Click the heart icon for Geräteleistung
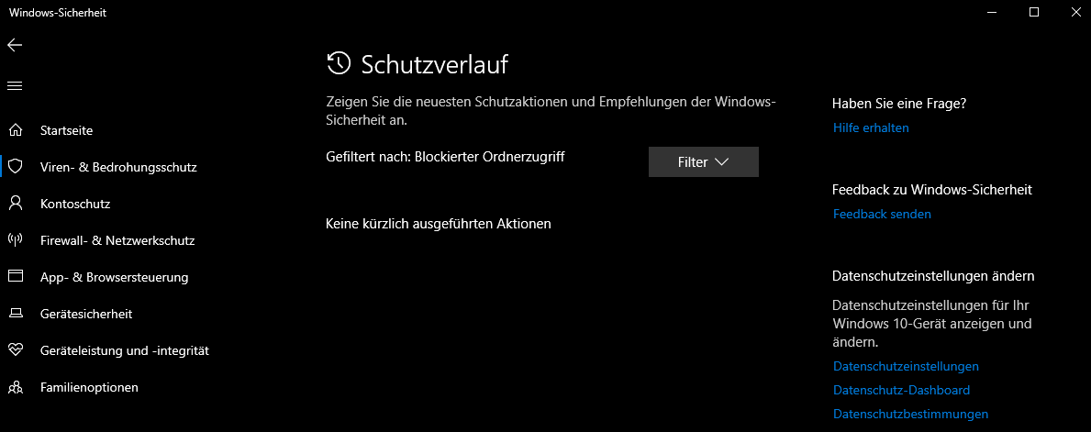Screen dimensions: 1091x432 (x=16, y=350)
